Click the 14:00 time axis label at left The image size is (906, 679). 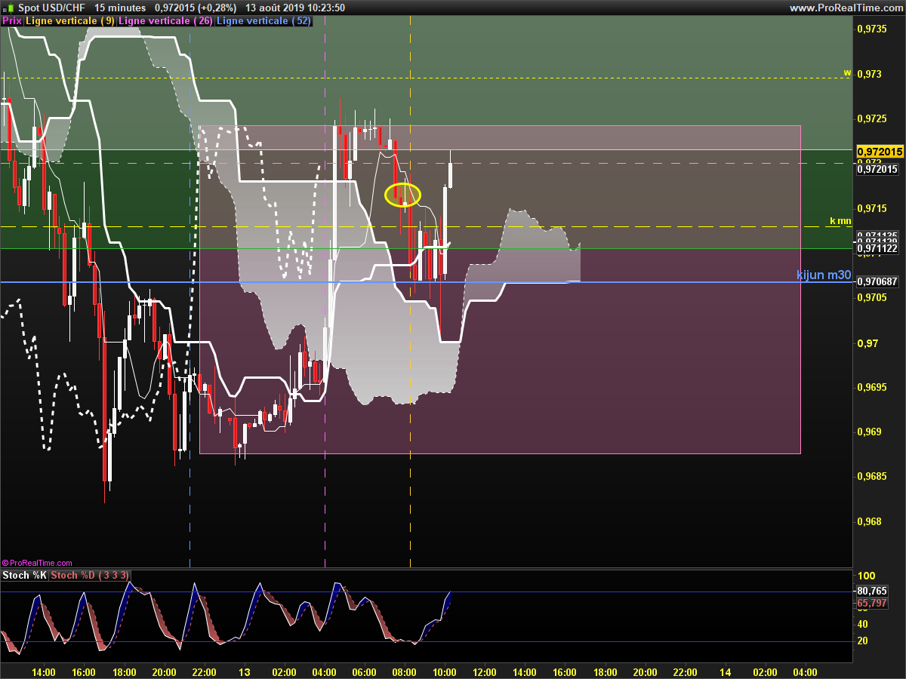(x=44, y=672)
